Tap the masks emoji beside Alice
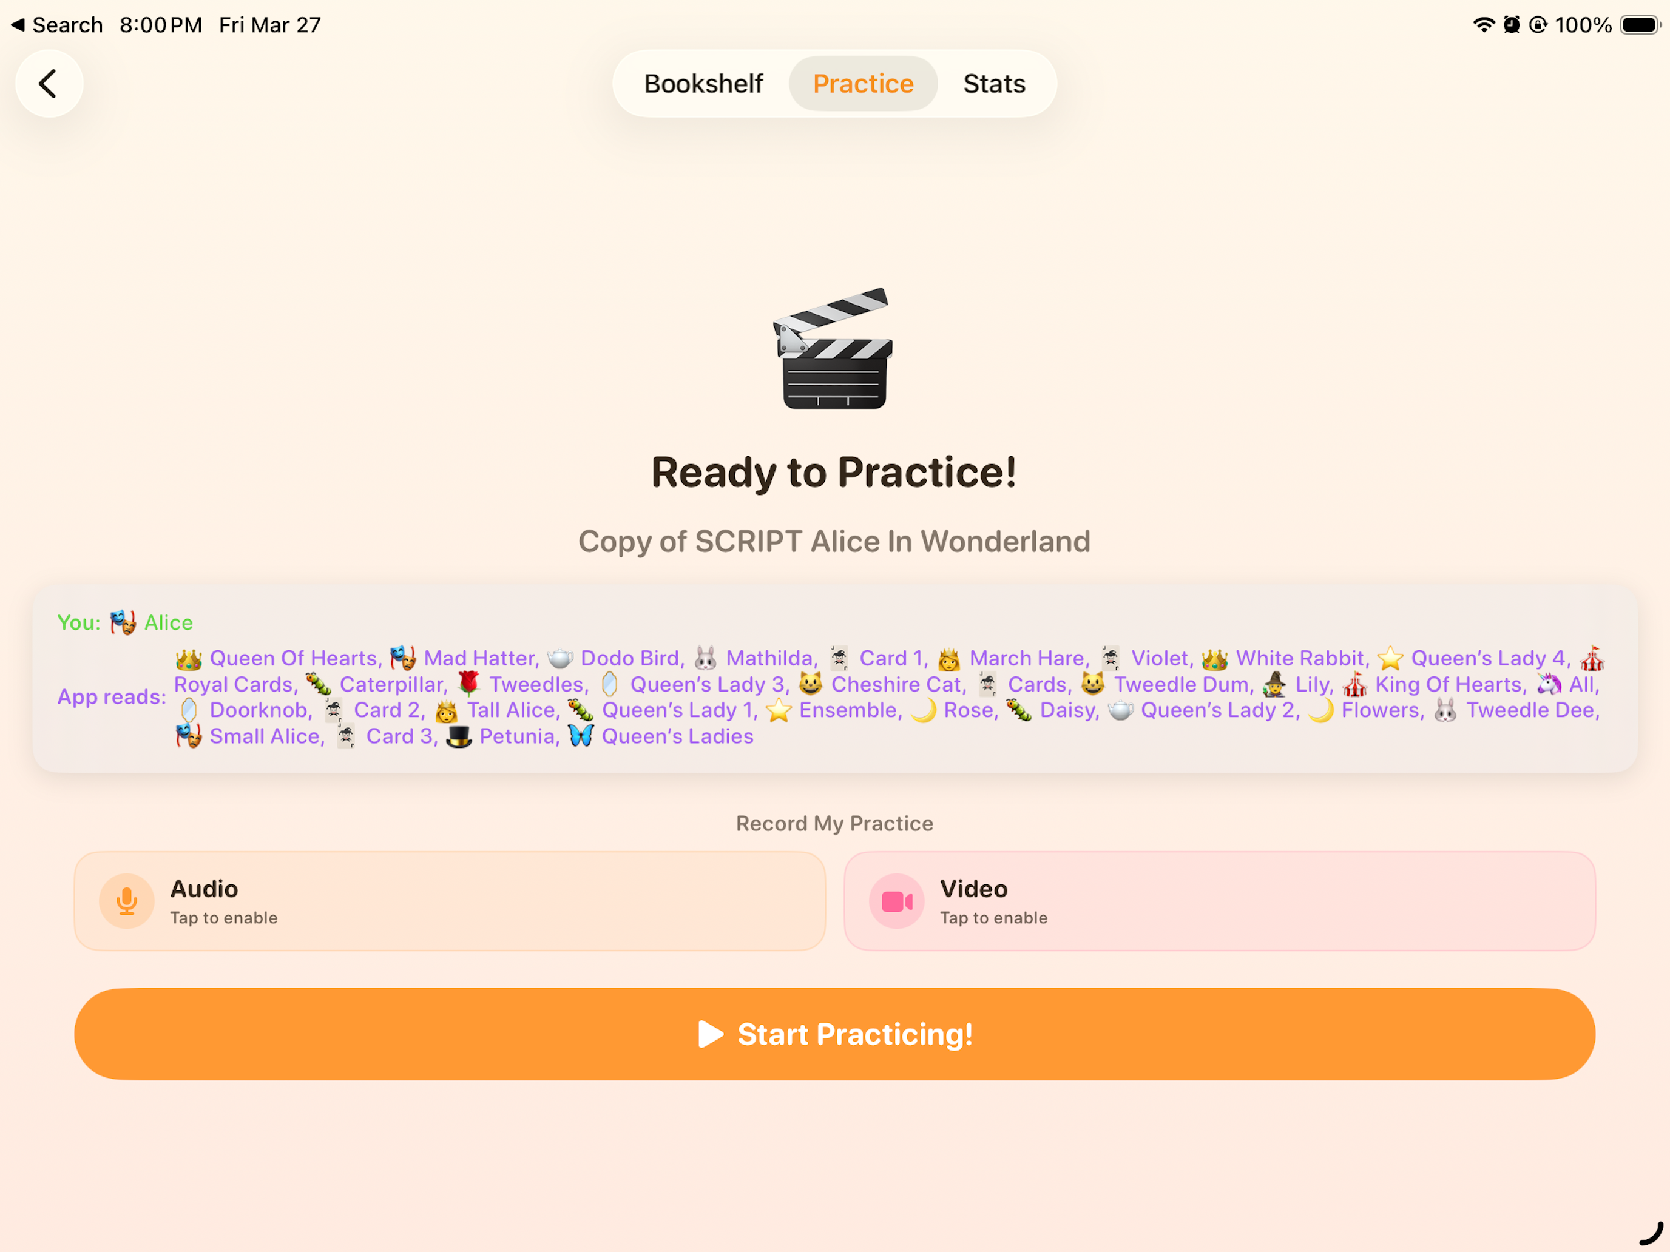The image size is (1670, 1252). click(123, 622)
